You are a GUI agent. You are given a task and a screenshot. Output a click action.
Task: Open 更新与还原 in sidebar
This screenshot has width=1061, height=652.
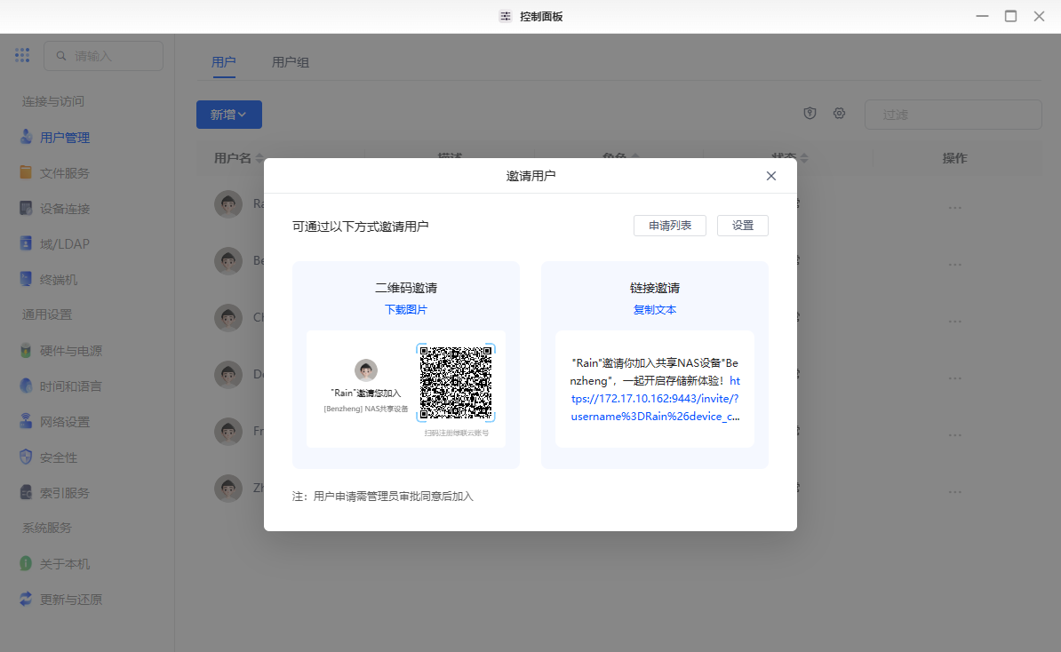coord(61,600)
